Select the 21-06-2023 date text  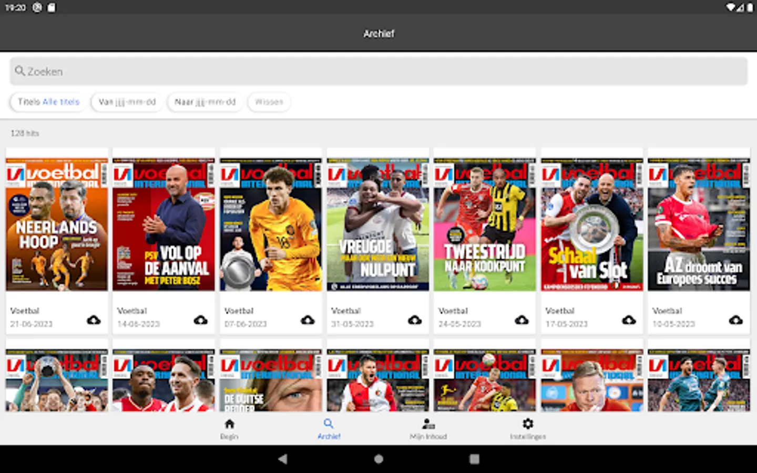pos(32,324)
